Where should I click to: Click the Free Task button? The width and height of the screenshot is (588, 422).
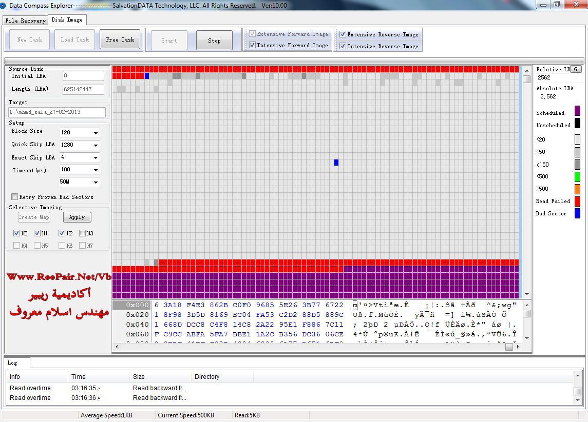tap(120, 39)
